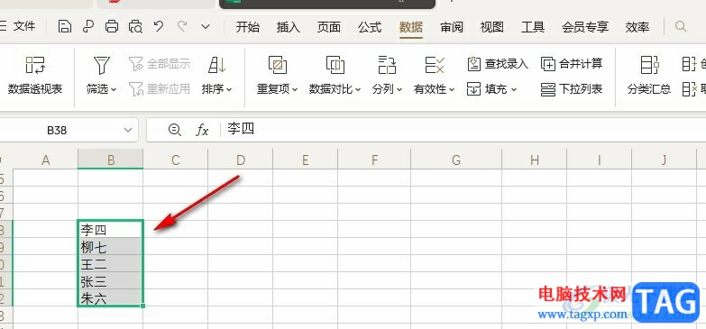Switch to the 公式 tab
This screenshot has width=706, height=329.
click(370, 27)
